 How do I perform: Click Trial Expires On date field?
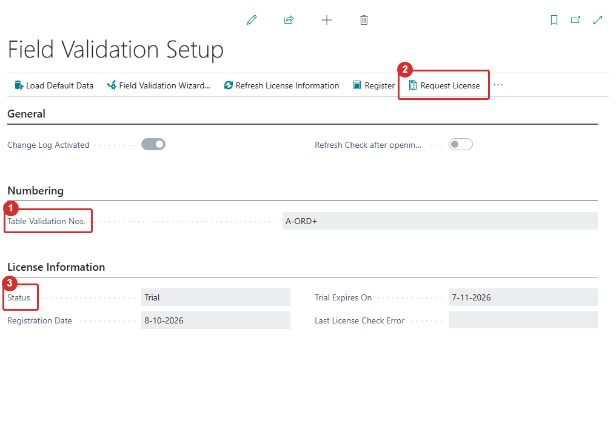click(523, 297)
